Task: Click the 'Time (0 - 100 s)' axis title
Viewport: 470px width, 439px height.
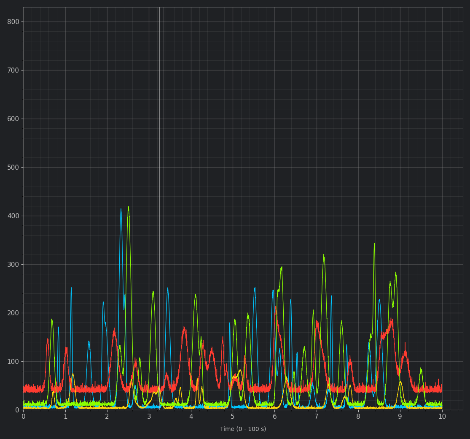Action: tap(243, 429)
